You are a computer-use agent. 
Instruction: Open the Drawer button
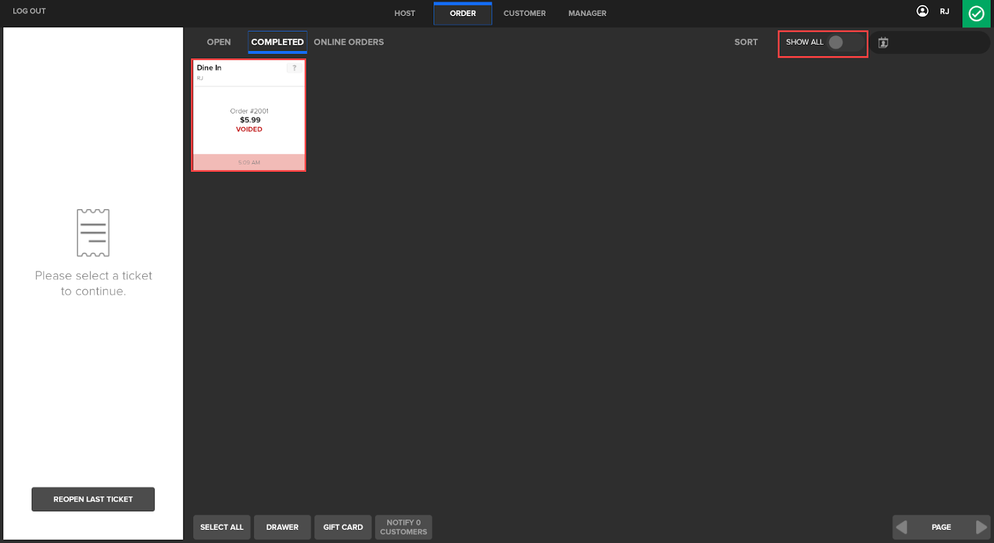pos(282,527)
